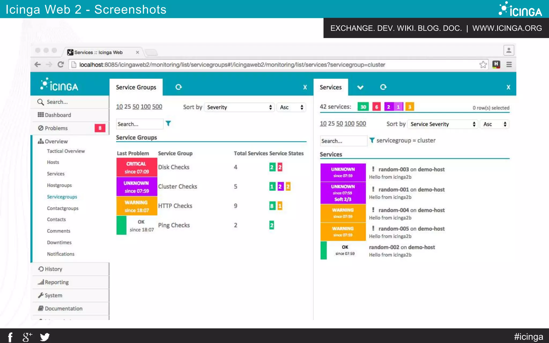Close the Service Groups panel
The image size is (549, 343).
pos(305,87)
